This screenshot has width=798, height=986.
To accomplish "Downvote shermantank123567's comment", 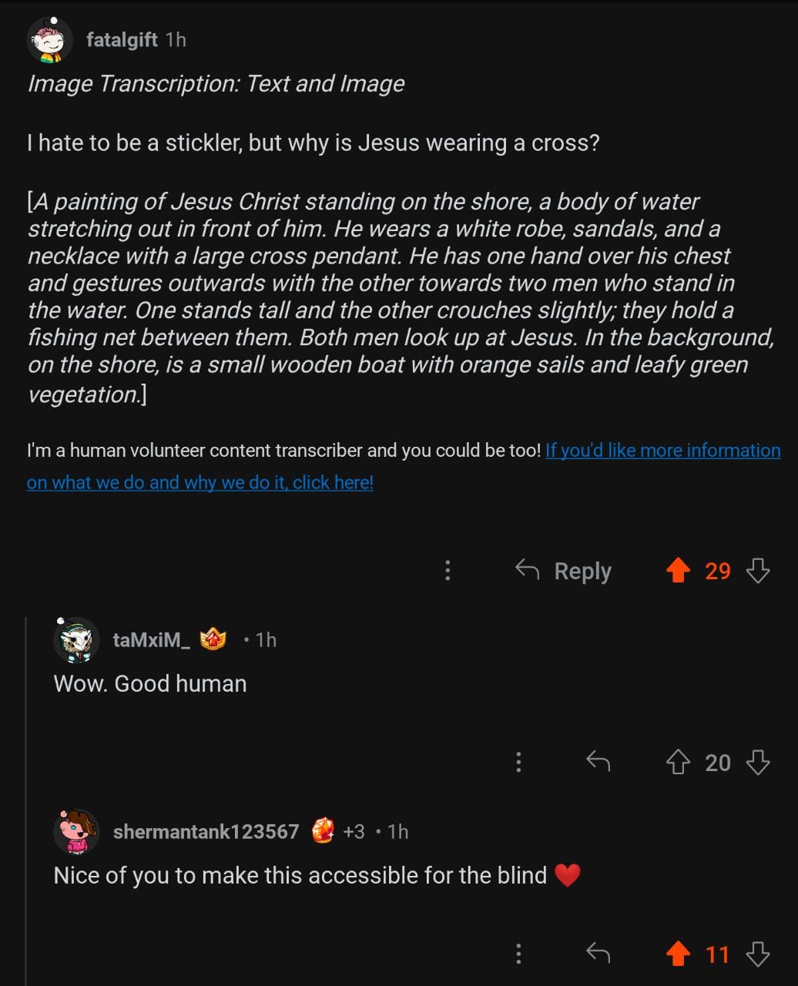I will pos(758,954).
